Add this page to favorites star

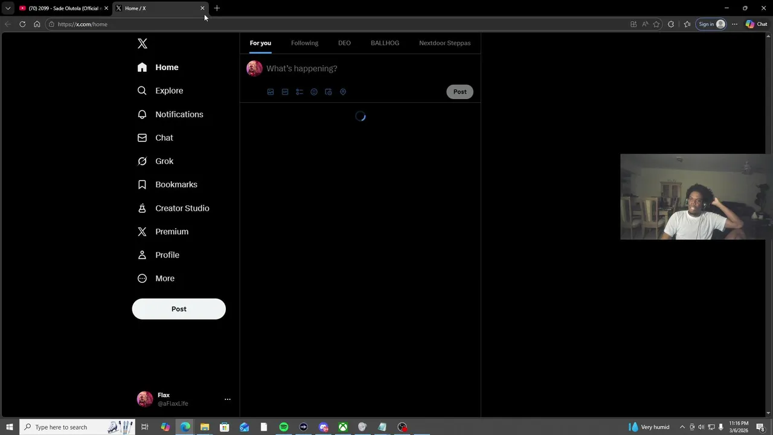tap(656, 24)
